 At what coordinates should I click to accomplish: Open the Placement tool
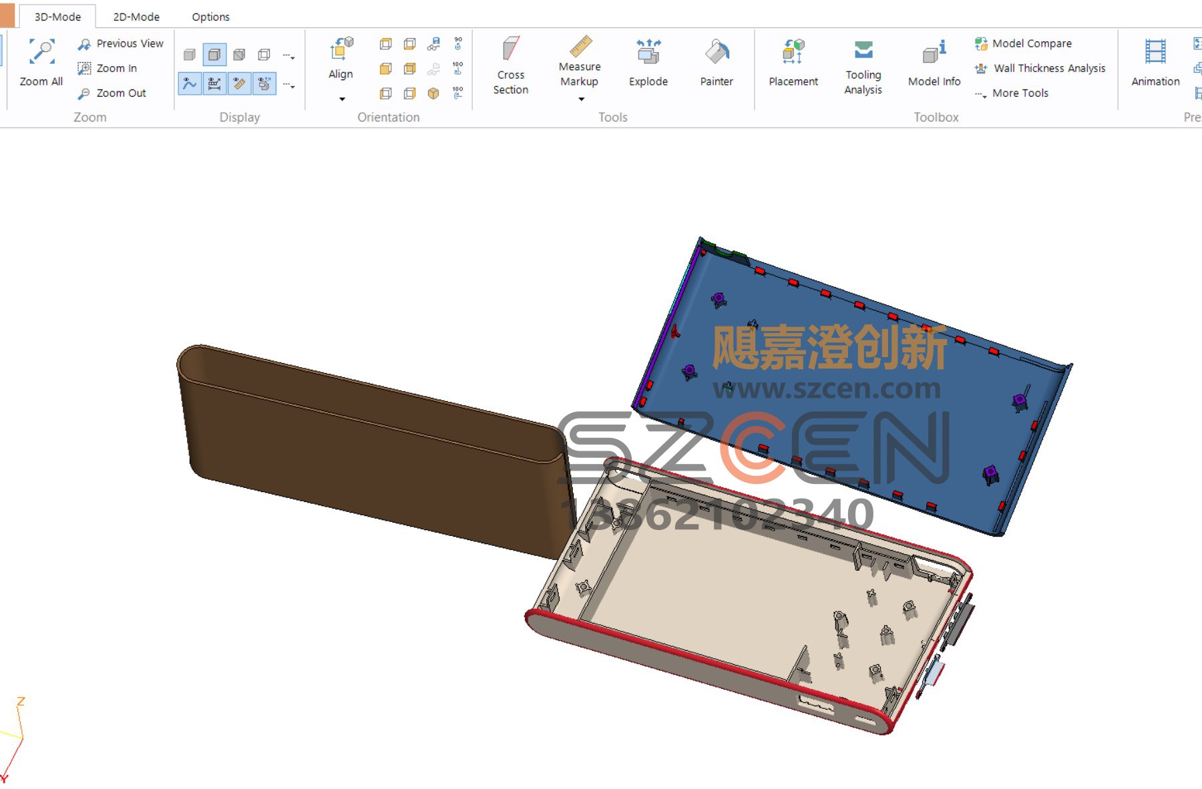click(x=793, y=62)
